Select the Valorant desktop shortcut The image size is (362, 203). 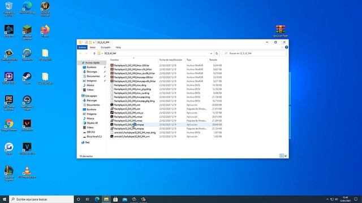point(27,125)
